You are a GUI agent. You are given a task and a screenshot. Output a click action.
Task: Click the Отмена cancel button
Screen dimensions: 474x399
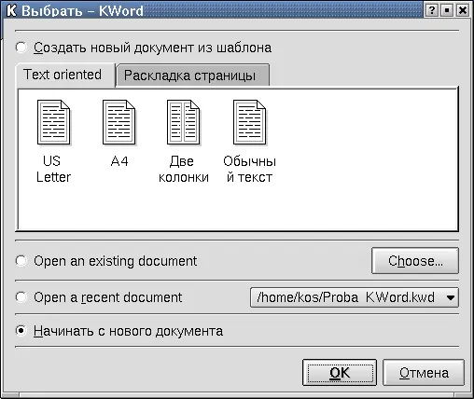(424, 373)
